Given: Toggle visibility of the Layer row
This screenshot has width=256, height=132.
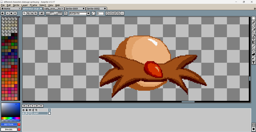Looking at the screenshot, I should coord(24,113).
